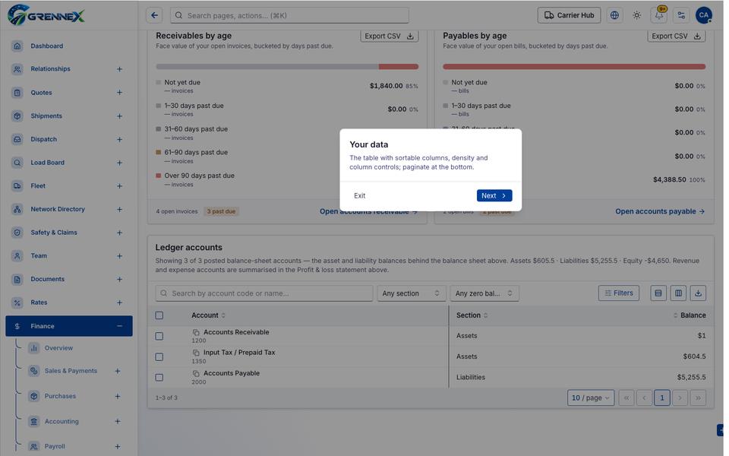Open the Quotes clipboard icon
Screen dimensions: 729x456
17,93
